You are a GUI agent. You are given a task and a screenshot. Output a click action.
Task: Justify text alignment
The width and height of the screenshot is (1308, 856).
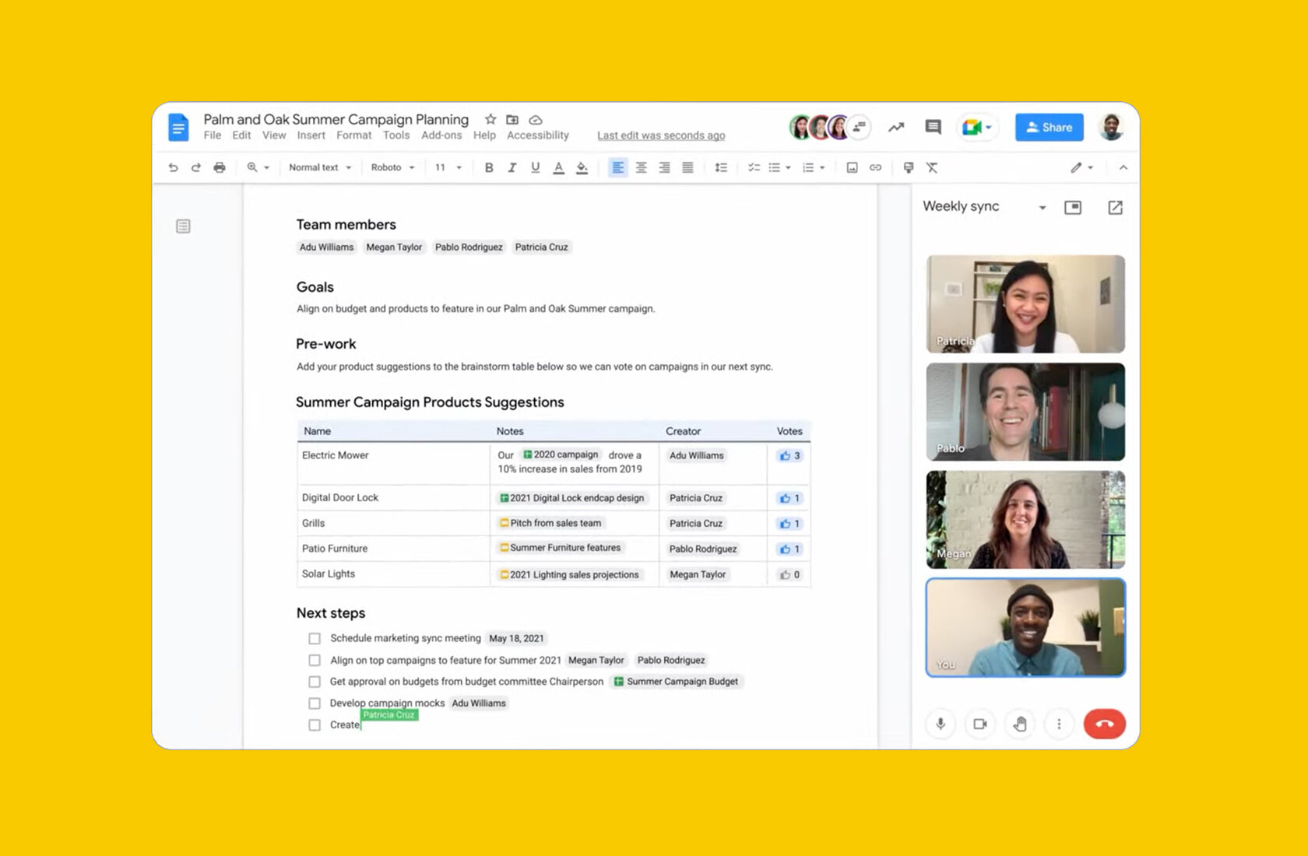(x=687, y=167)
